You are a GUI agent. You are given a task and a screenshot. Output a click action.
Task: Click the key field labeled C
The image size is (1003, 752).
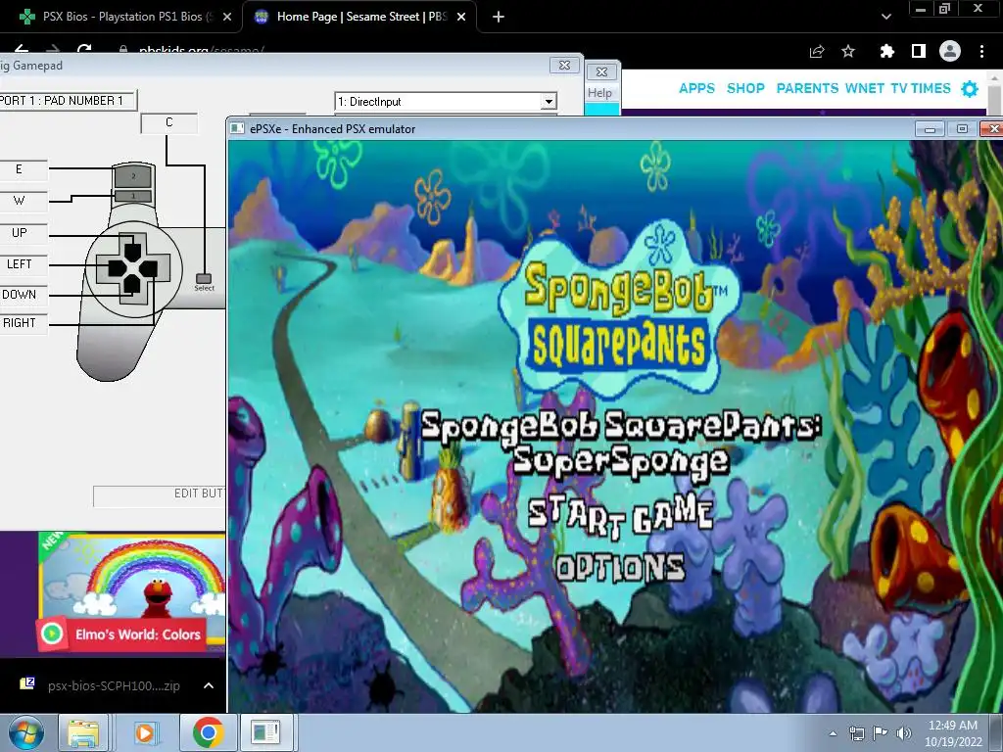point(168,122)
